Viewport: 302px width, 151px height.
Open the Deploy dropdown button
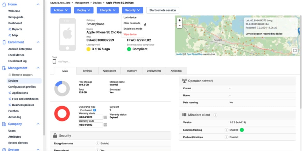[x=84, y=10]
